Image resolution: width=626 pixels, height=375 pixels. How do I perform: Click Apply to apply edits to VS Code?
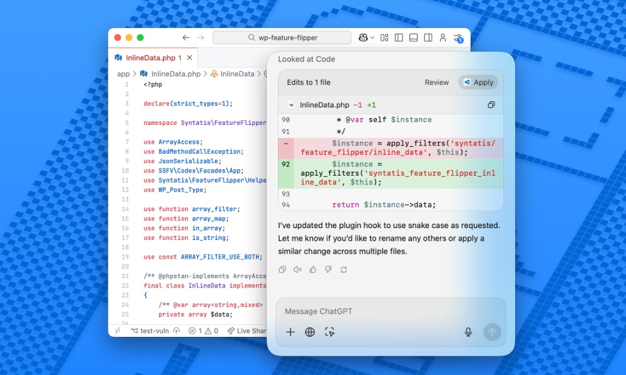pyautogui.click(x=478, y=82)
